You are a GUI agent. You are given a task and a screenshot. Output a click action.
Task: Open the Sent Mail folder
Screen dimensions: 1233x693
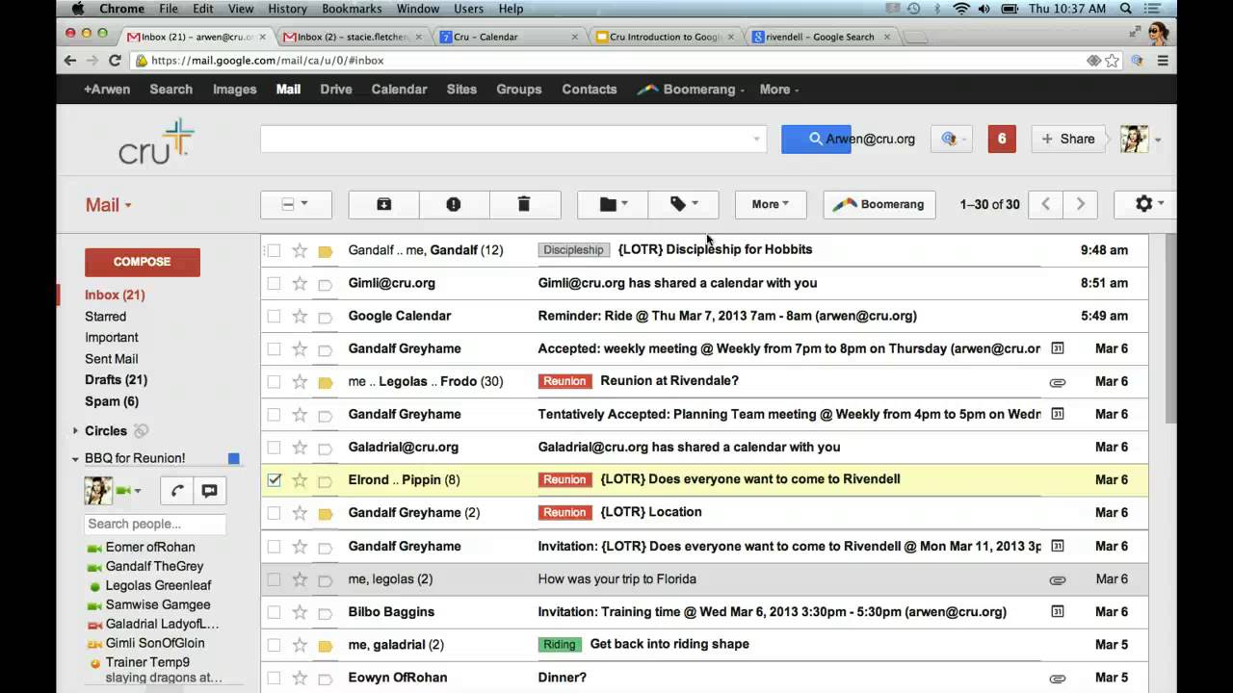111,359
